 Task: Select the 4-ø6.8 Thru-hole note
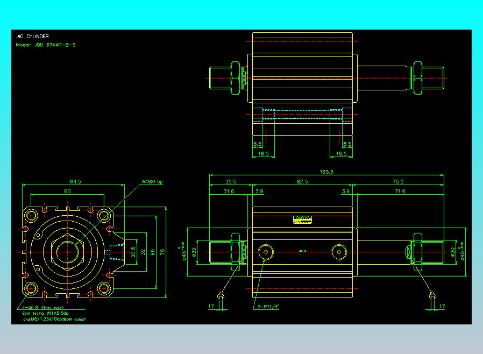[43, 307]
